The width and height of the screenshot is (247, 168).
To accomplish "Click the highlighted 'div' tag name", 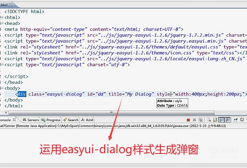I will pyautogui.click(x=22, y=94).
